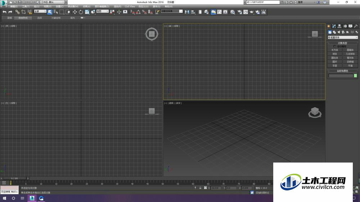The image size is (360, 202).
Task: Open the reference coordinate system dropdown 视图
Action: pyautogui.click(x=102, y=11)
